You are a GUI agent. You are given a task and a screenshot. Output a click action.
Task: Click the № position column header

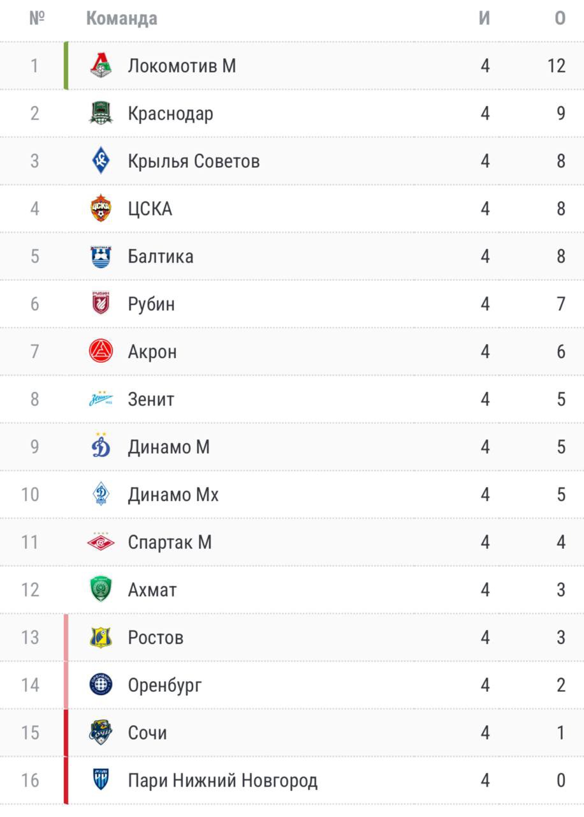point(36,19)
